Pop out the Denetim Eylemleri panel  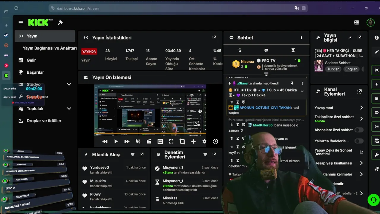click(214, 155)
